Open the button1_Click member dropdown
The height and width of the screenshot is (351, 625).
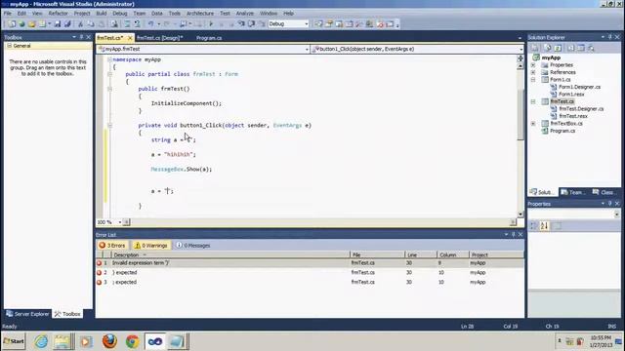point(521,49)
